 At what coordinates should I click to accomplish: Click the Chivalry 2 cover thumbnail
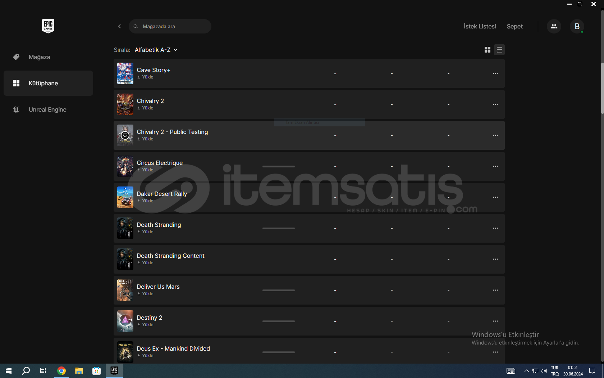coord(125,104)
